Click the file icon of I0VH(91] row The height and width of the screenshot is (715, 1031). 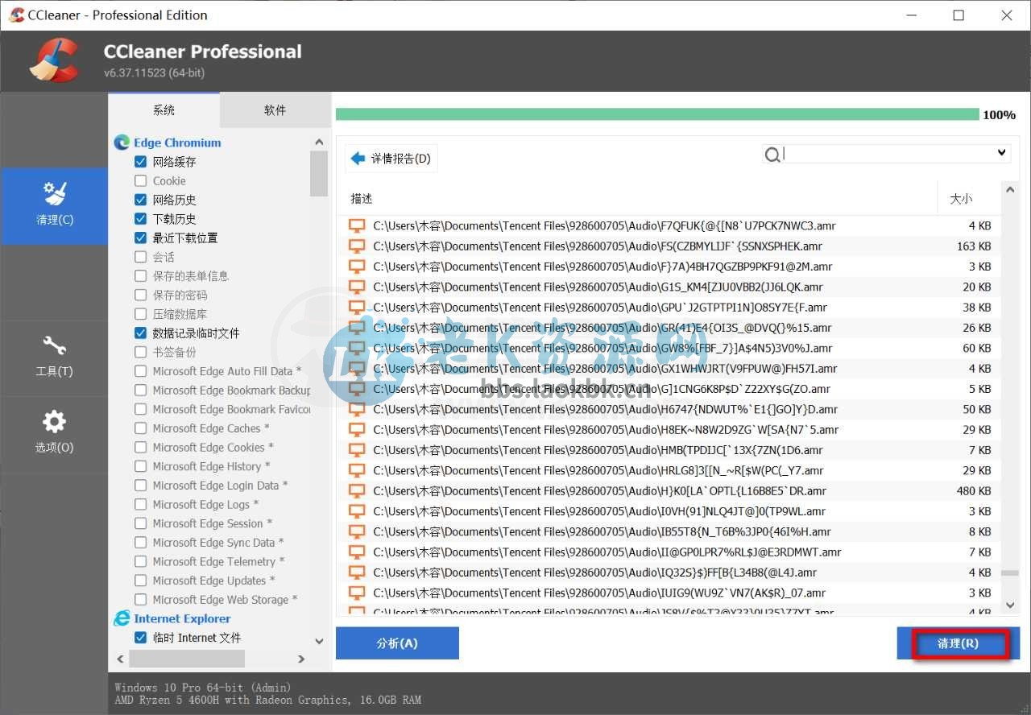click(x=356, y=511)
